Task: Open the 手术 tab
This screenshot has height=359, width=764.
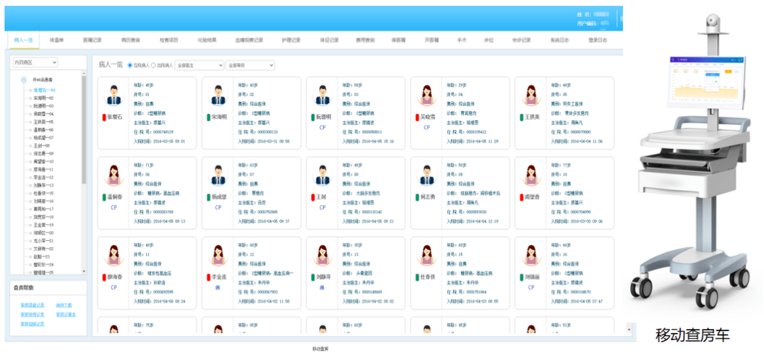Action: 462,40
